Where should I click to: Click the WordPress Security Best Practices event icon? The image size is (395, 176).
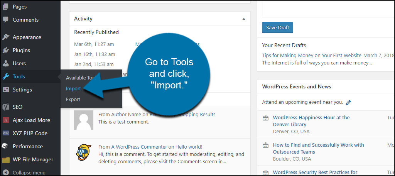point(265,173)
